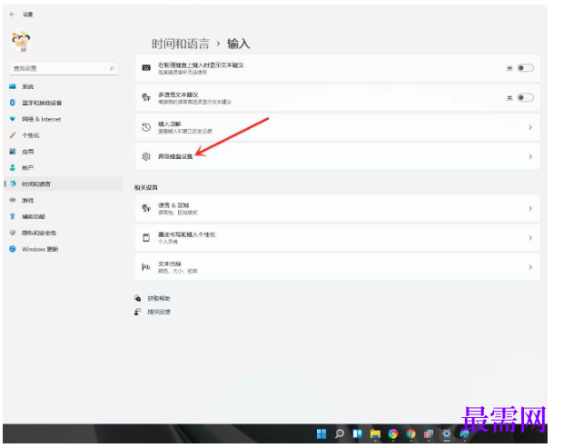Select 时间和语言 in the sidebar

pos(64,184)
